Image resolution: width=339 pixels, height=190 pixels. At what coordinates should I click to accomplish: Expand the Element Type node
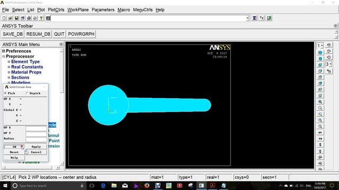[9, 62]
